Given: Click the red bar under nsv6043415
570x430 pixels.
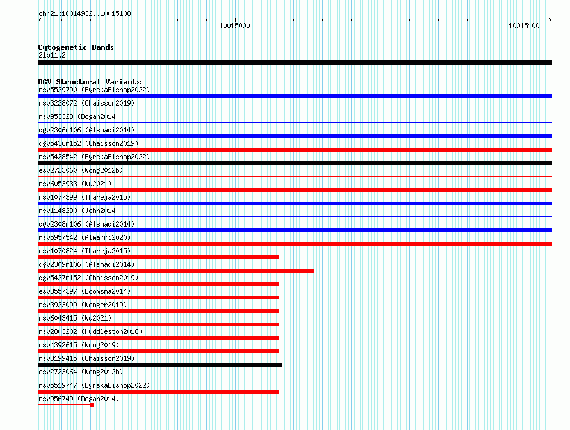Looking at the screenshot, I should (x=158, y=324).
